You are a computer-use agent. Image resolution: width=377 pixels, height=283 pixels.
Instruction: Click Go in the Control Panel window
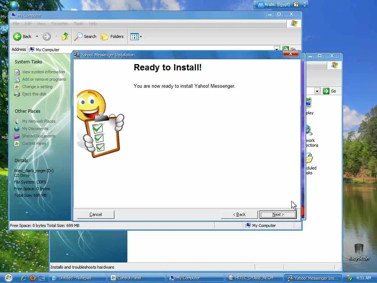coord(330,91)
